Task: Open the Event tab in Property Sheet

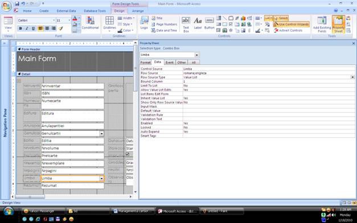Action: pos(170,63)
